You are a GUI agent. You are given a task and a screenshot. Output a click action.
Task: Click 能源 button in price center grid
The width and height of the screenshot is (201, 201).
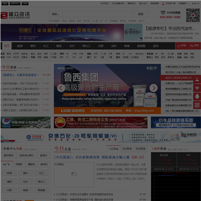pos(9,173)
